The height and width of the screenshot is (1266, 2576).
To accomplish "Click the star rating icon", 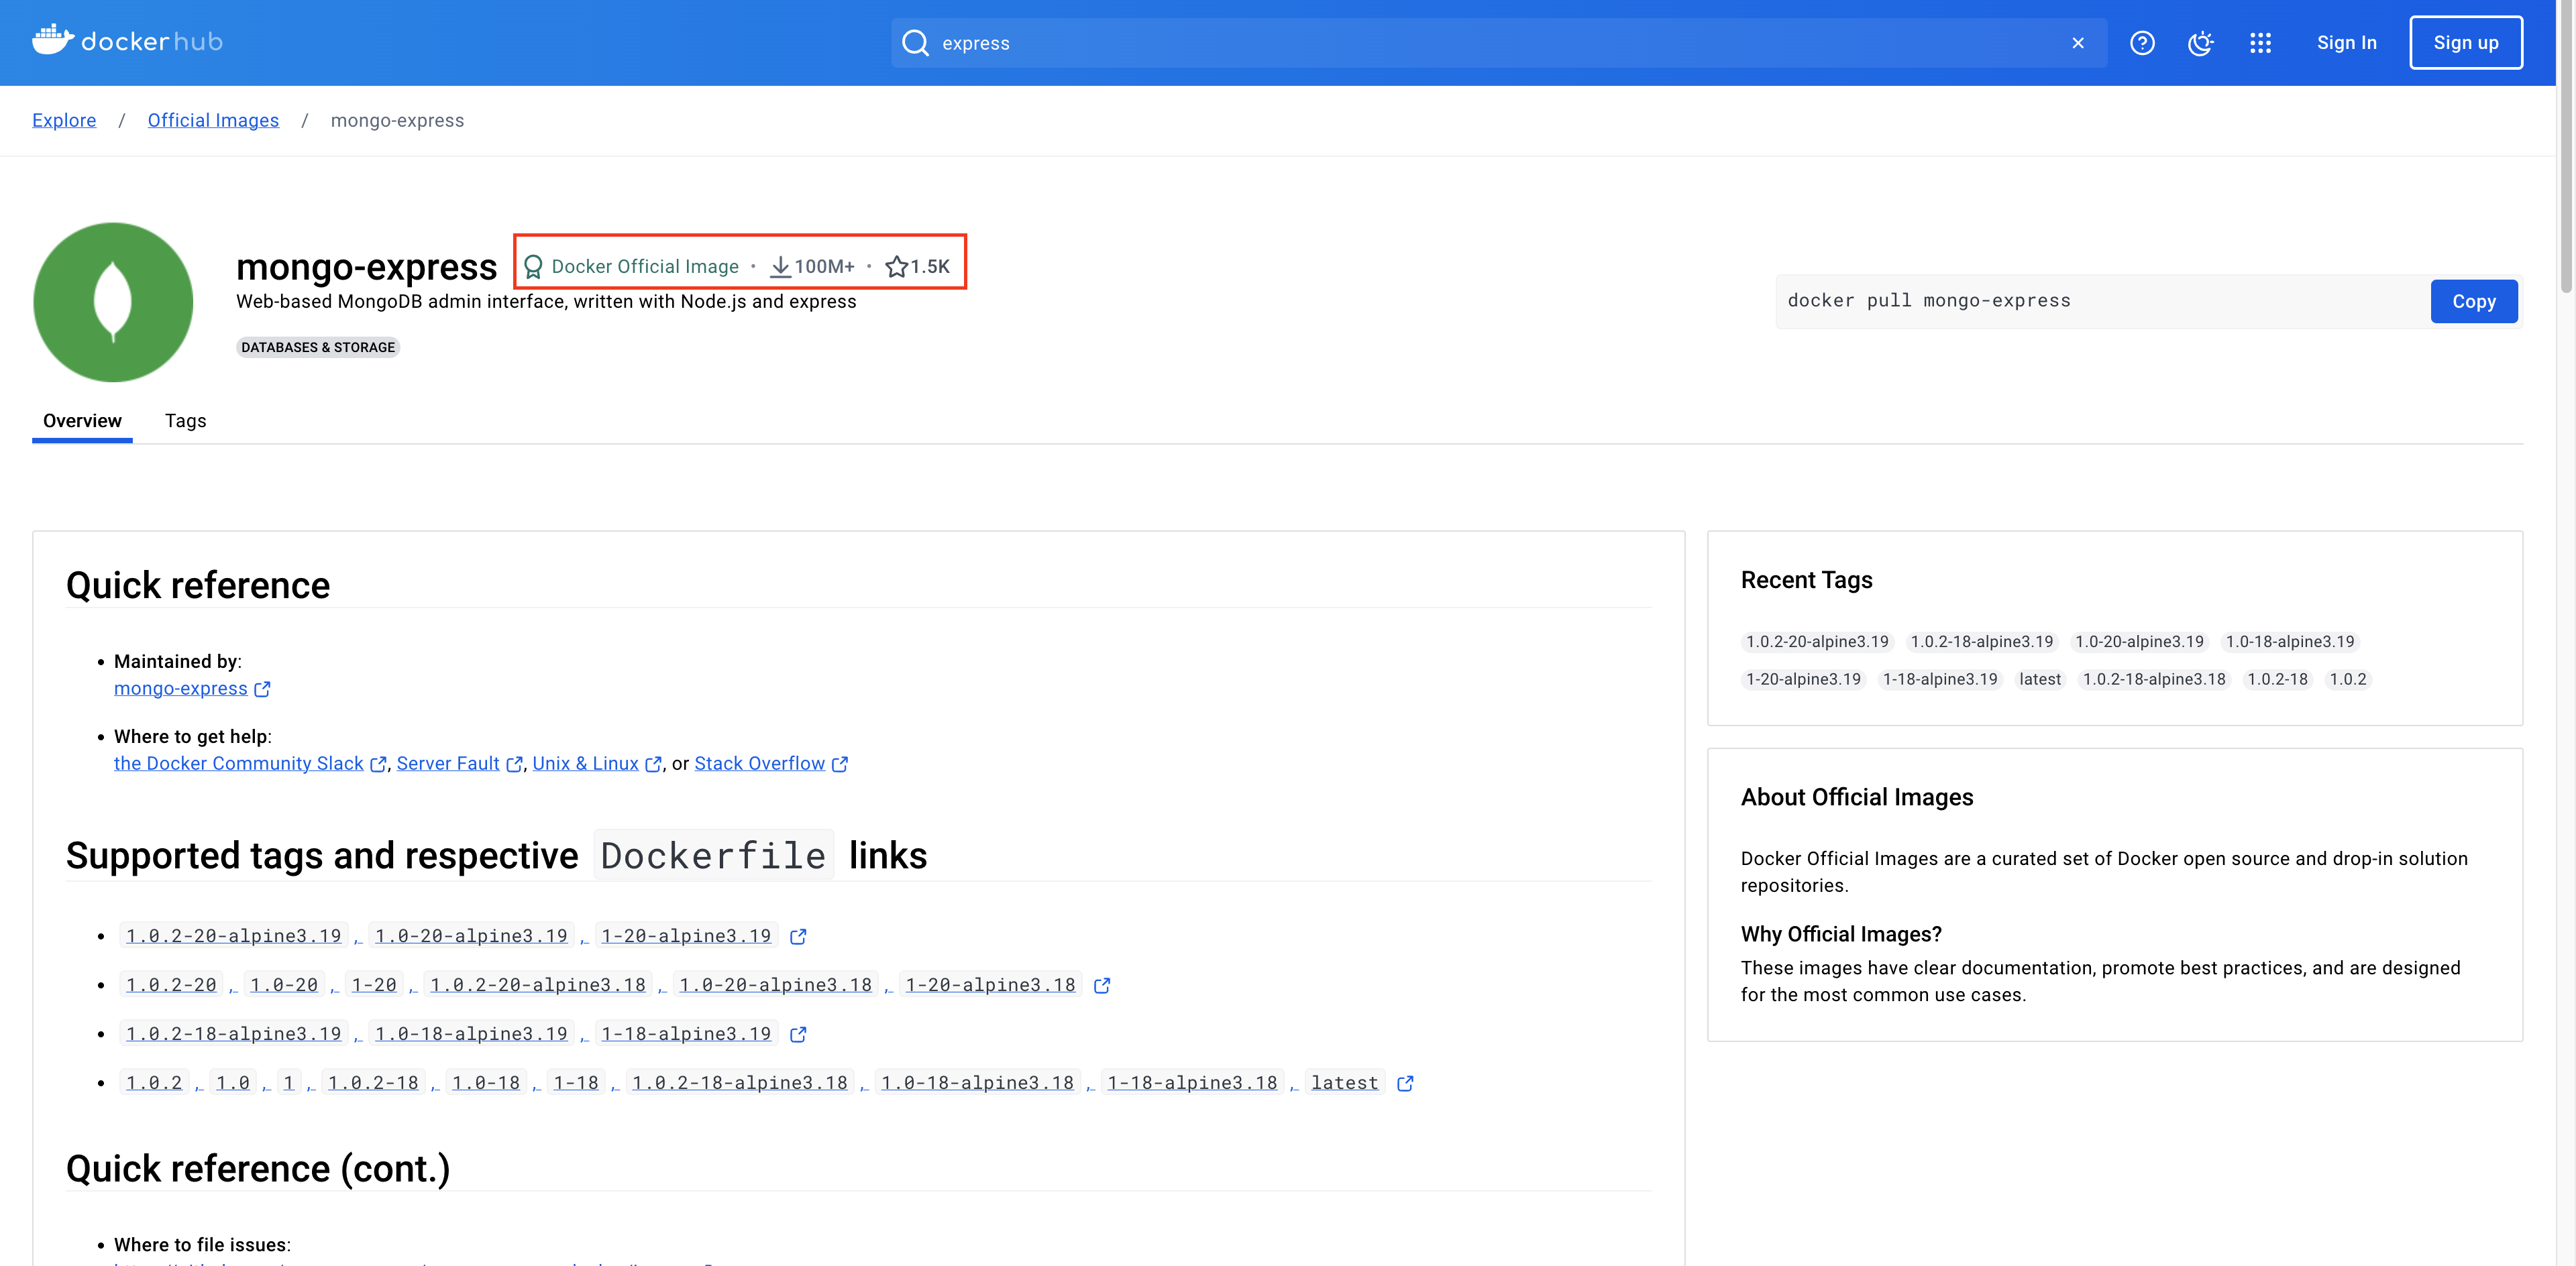I will pos(896,267).
